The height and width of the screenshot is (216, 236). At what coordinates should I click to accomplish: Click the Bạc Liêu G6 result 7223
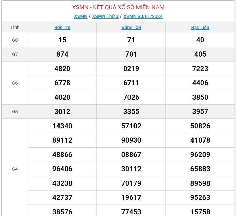coord(200,69)
